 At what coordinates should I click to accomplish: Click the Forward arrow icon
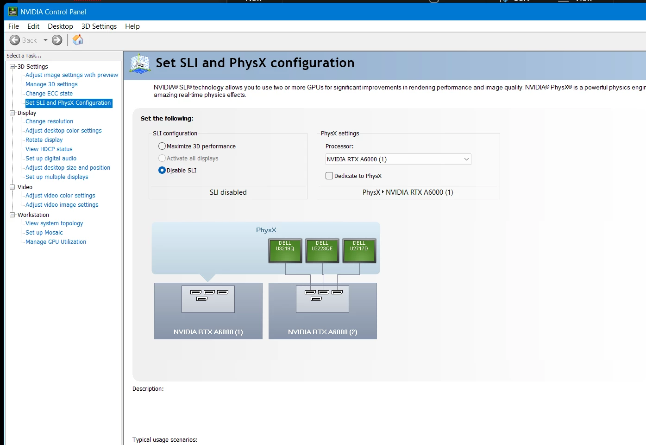tap(57, 40)
